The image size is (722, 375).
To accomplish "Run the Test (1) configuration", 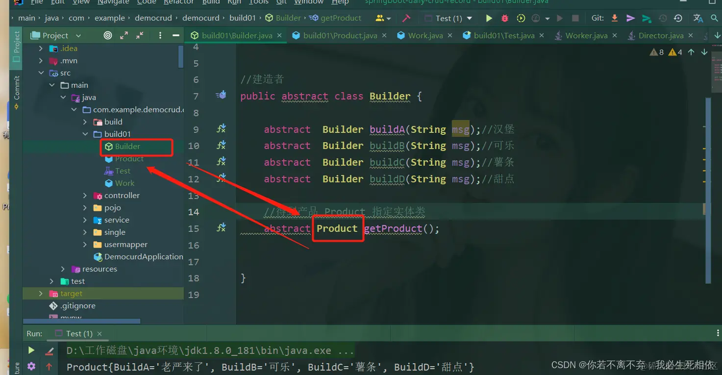I will coord(489,18).
